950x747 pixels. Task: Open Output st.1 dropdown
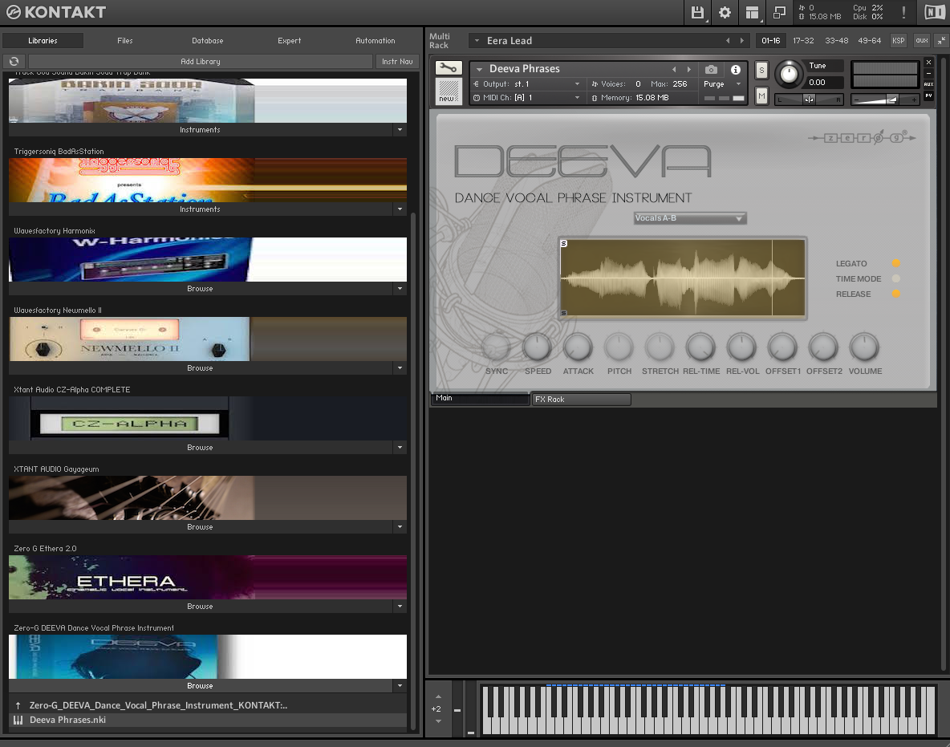click(526, 84)
